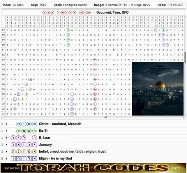Grab drag handle of the Christ row
Image resolution: width=187 pixels, height=173 pixels.
click(2, 124)
